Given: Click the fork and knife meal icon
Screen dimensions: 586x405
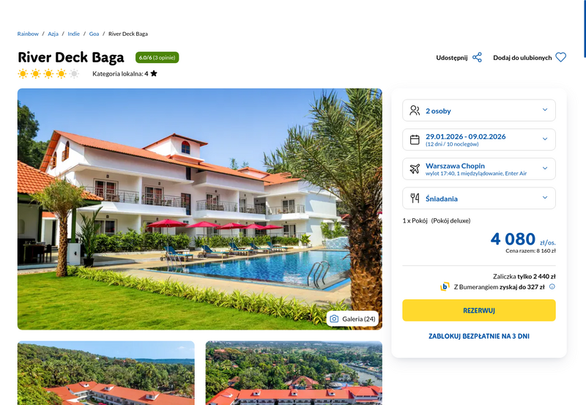Looking at the screenshot, I should [415, 198].
